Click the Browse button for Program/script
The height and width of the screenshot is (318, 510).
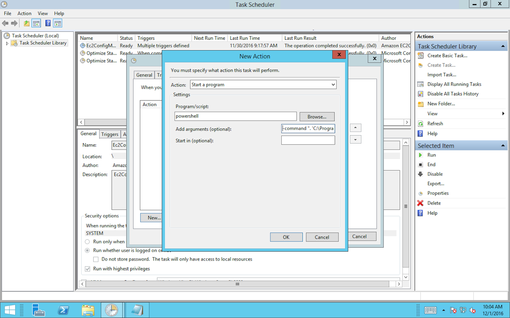pos(317,116)
